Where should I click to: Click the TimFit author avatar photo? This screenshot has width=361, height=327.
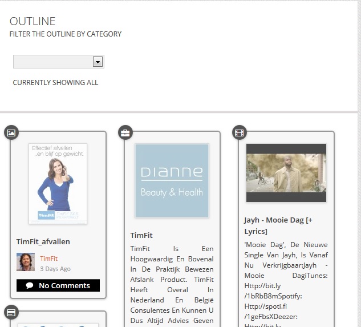point(26,262)
